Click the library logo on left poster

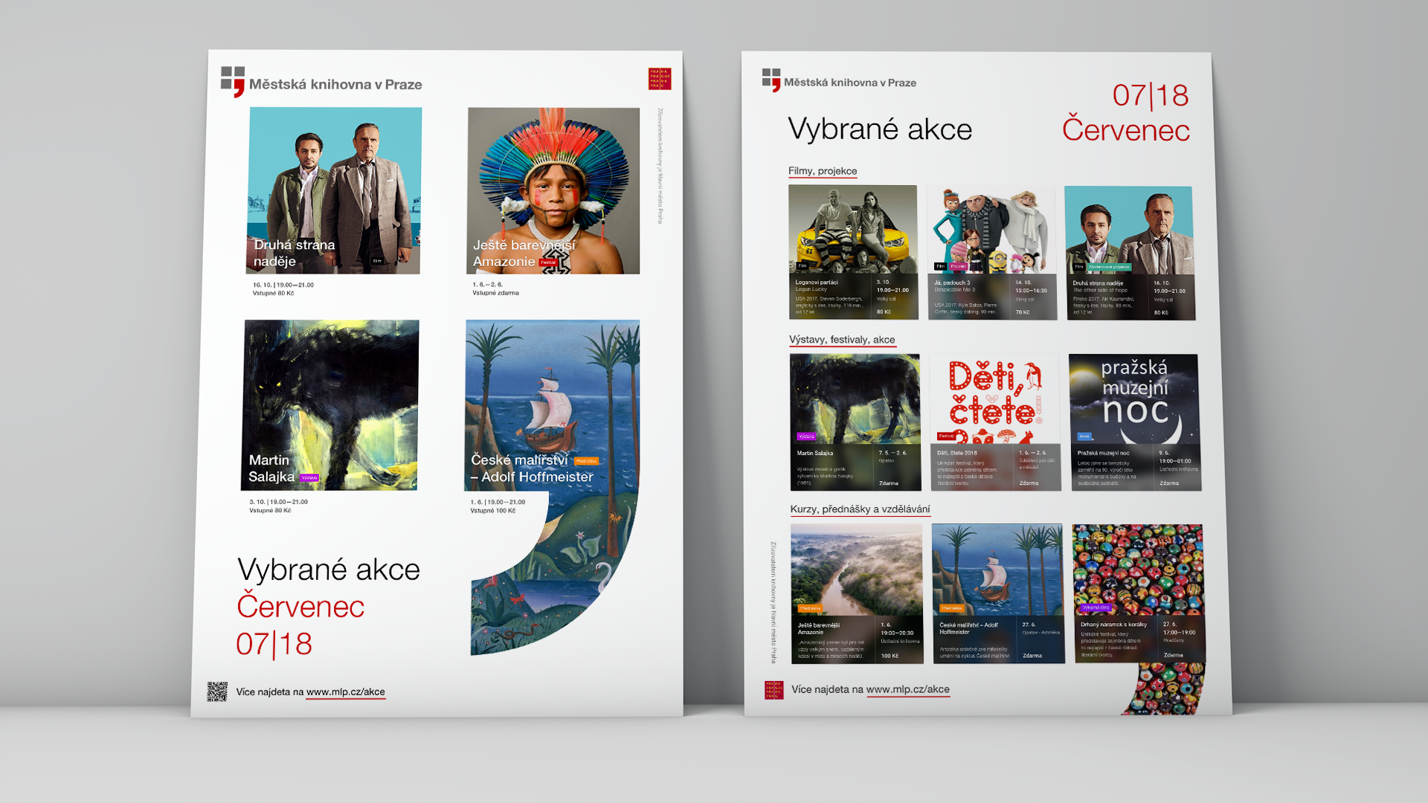(233, 82)
